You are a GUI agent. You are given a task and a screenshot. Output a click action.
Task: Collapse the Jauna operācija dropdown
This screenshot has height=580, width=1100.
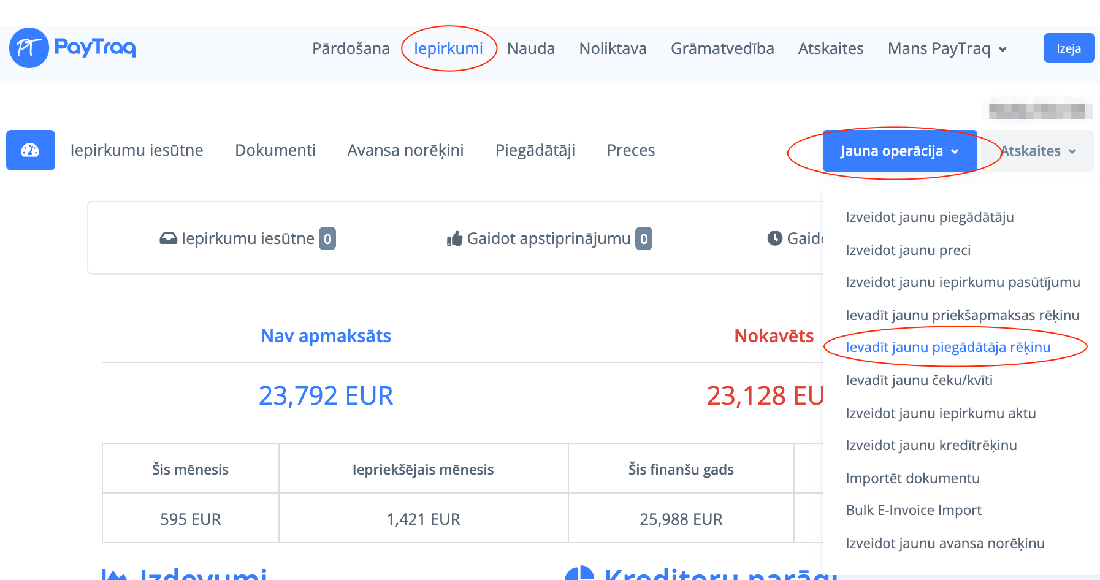pyautogui.click(x=899, y=151)
